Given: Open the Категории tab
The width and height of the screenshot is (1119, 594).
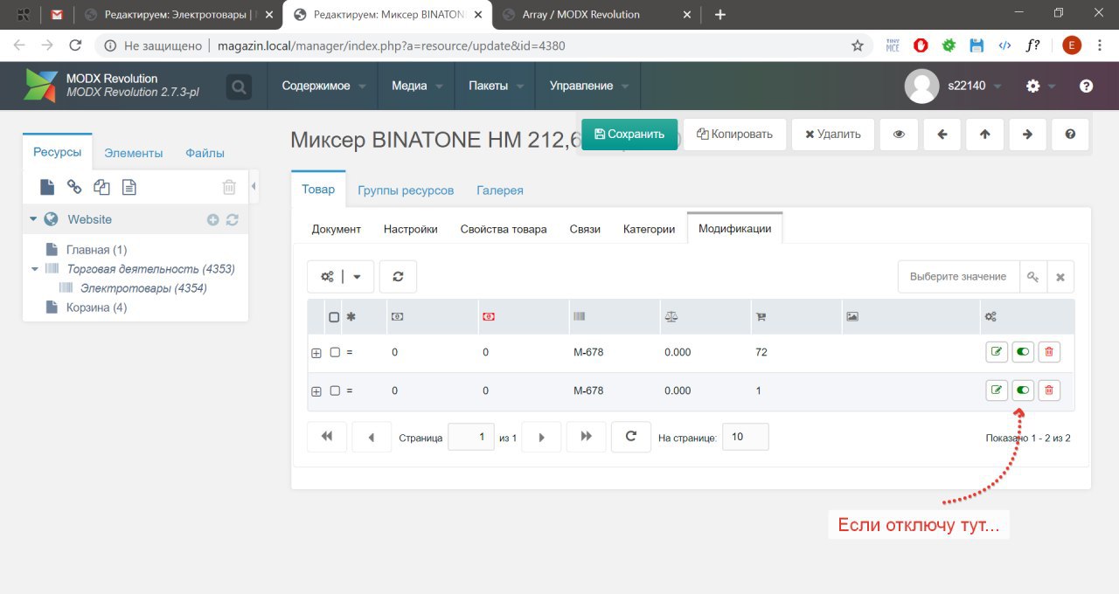Looking at the screenshot, I should [x=649, y=229].
